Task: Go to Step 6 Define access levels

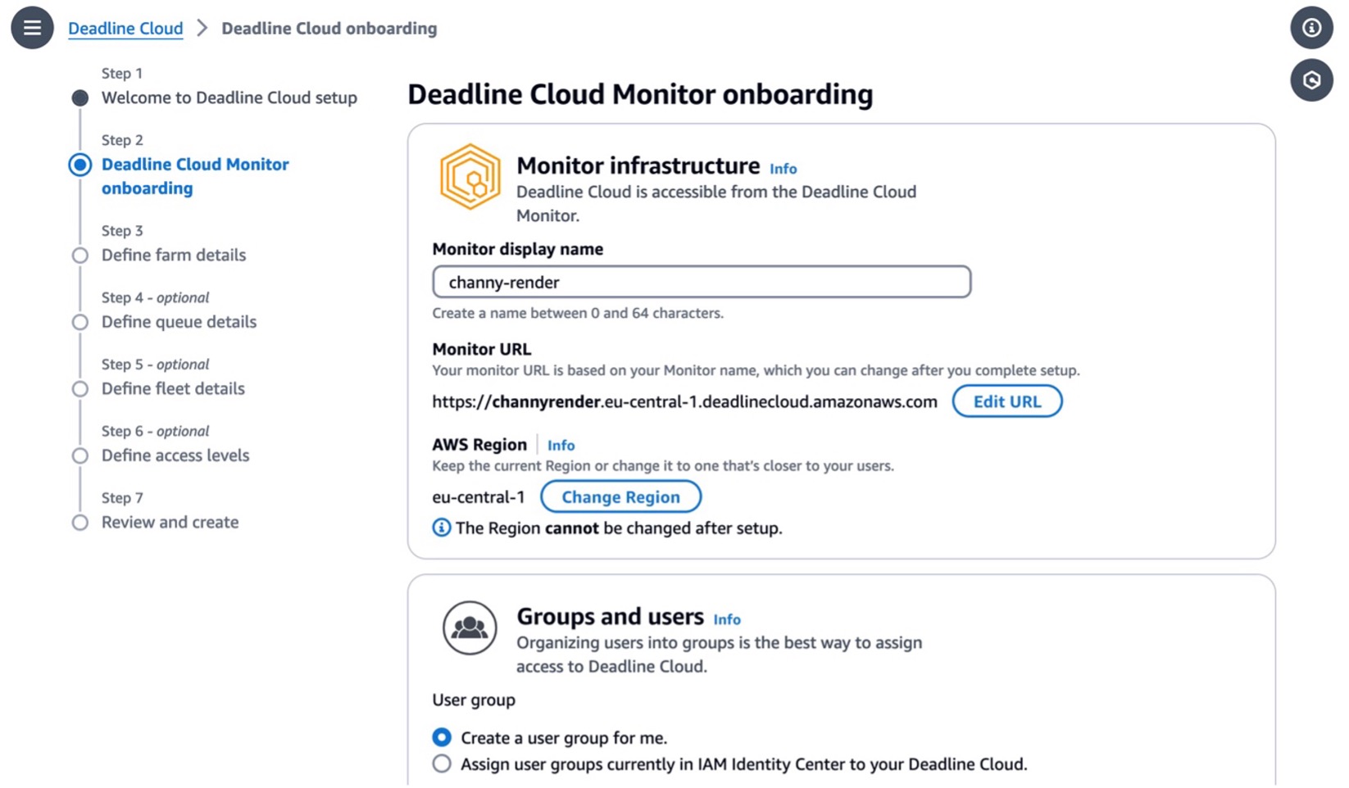Action: (175, 455)
